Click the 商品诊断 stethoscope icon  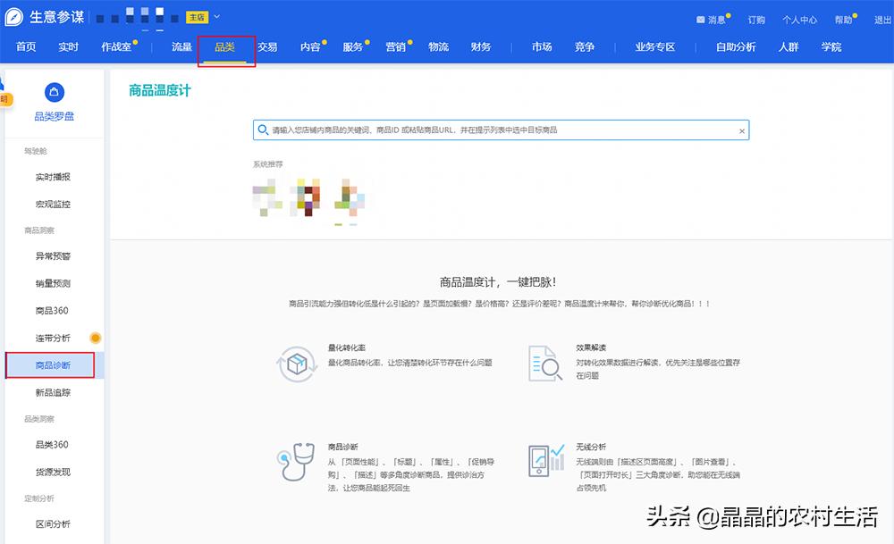[296, 464]
